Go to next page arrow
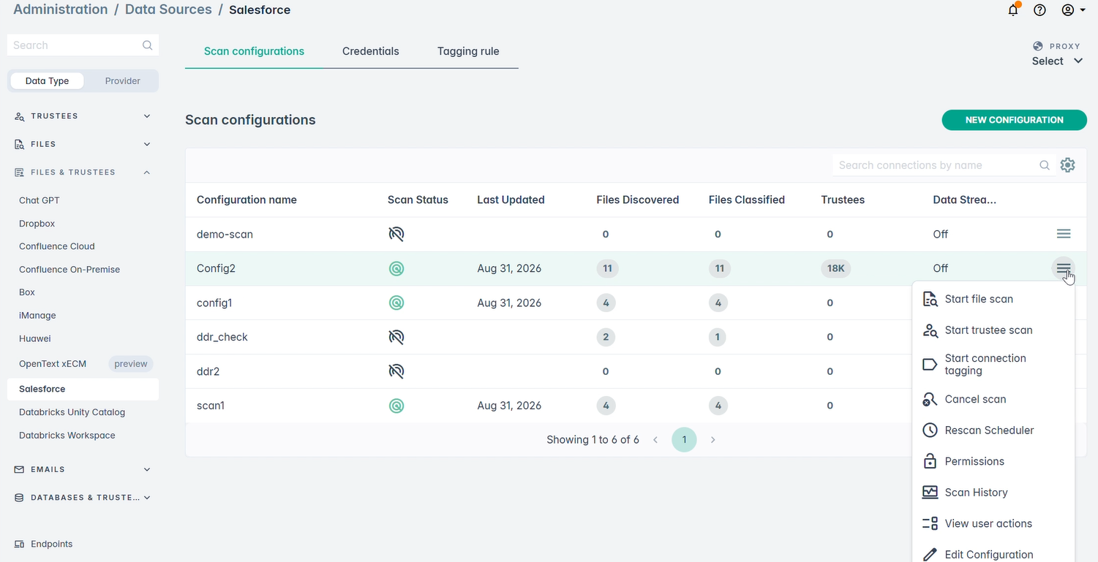Screen dimensions: 1098x562 (x=712, y=440)
